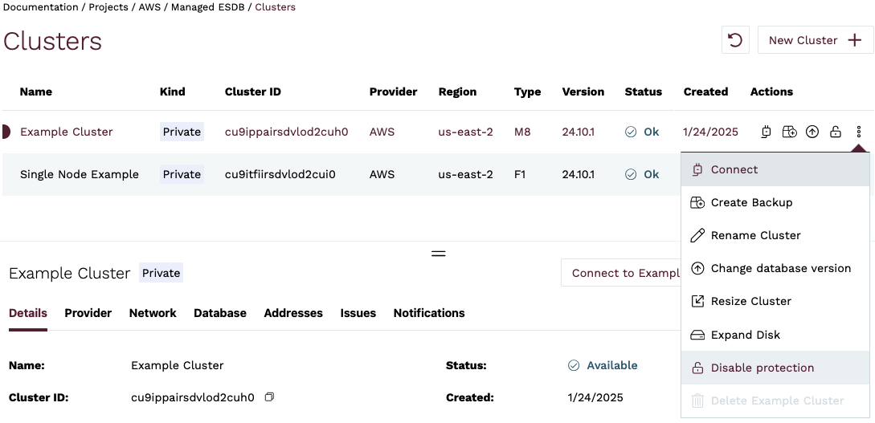Choose Expand Disk in actions menu
The width and height of the screenshot is (875, 423).
[x=745, y=335]
